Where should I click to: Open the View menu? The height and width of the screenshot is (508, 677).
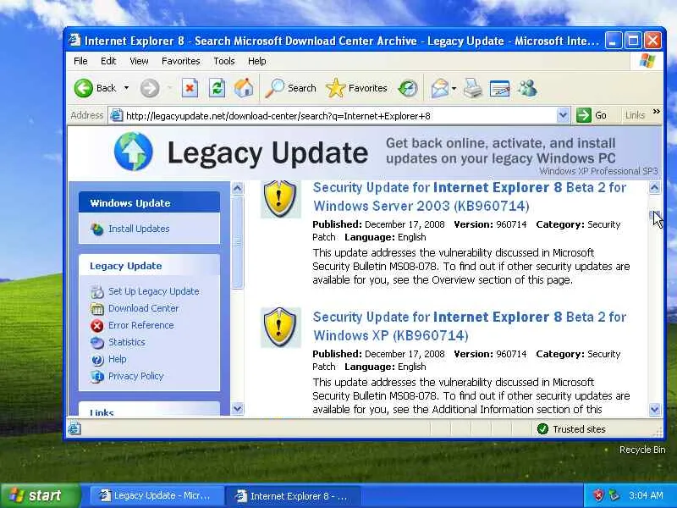[x=139, y=61]
